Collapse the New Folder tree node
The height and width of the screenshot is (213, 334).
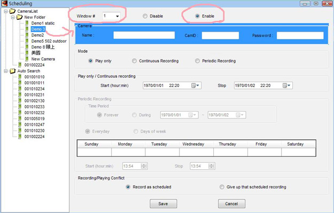tap(13, 17)
